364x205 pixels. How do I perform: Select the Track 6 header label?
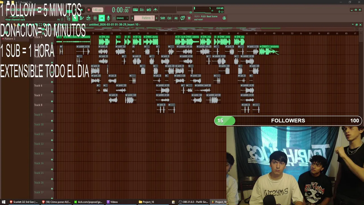point(38,86)
